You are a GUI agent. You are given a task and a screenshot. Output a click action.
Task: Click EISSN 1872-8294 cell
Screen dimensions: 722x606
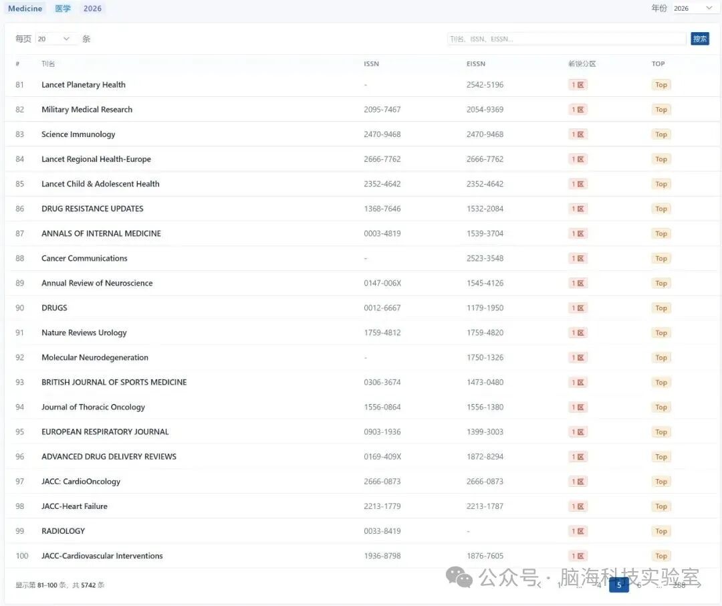[x=485, y=457]
